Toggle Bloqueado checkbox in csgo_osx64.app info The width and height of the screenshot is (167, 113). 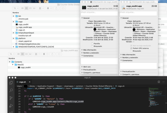(x=131, y=51)
